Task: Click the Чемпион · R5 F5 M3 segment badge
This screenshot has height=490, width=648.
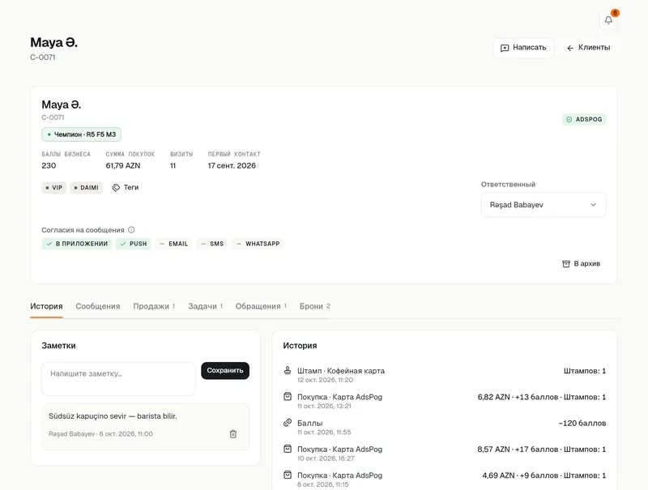Action: click(x=82, y=134)
